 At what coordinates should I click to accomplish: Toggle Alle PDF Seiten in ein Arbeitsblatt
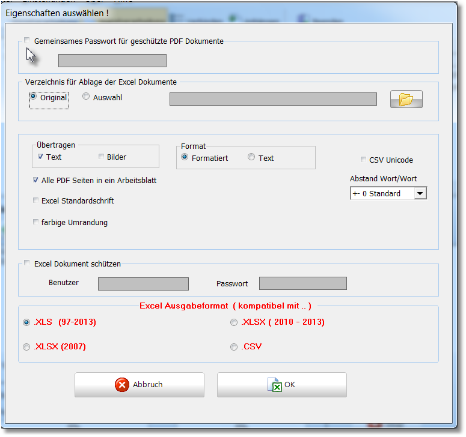[35, 180]
